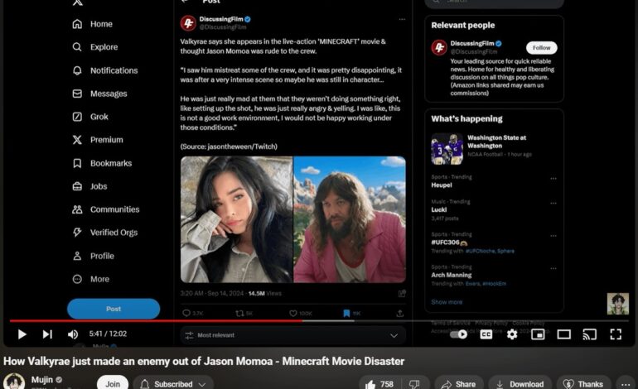Open options dots beside Heupel trend

pyautogui.click(x=553, y=179)
